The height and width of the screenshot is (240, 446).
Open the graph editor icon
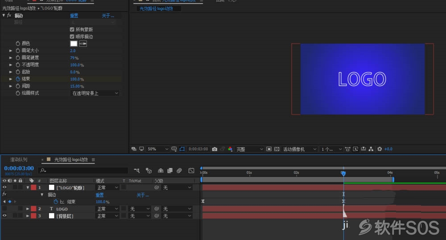tap(191, 171)
